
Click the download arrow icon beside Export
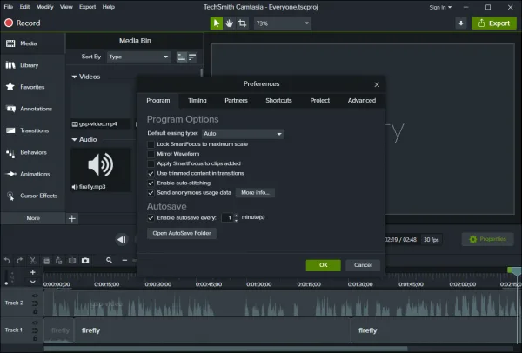(x=461, y=23)
